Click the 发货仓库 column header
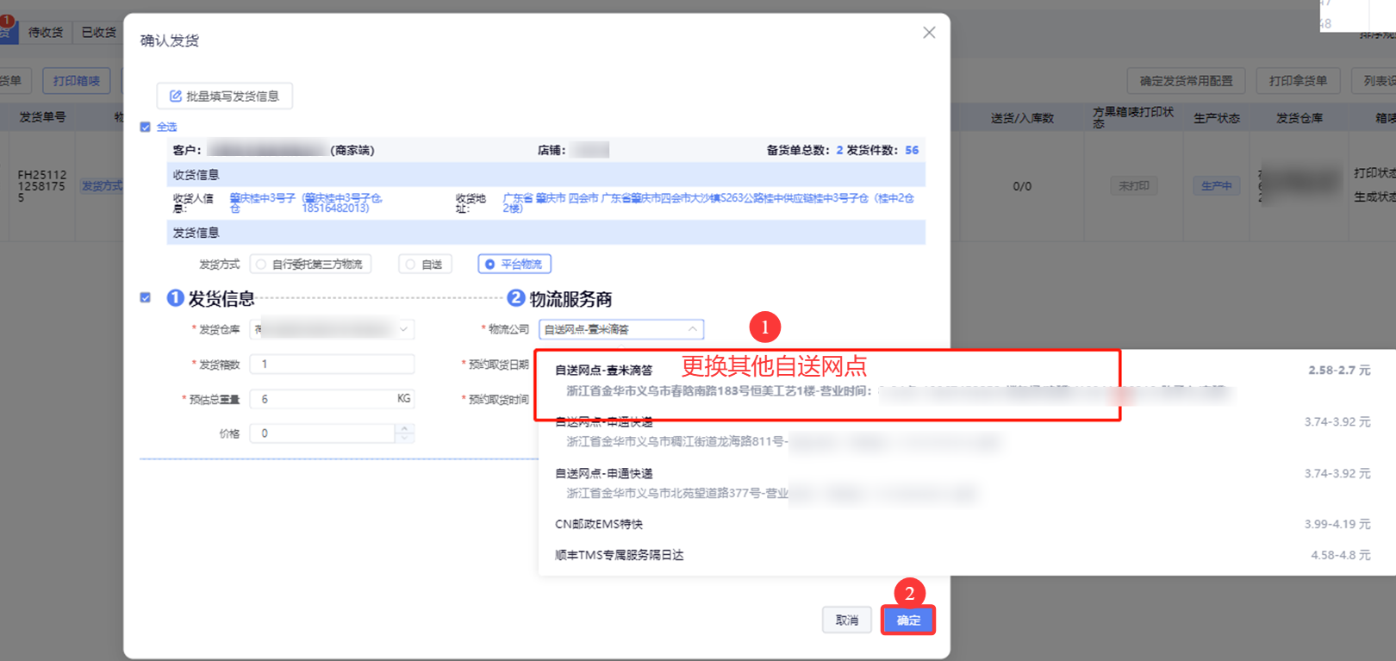The height and width of the screenshot is (661, 1396). click(x=1299, y=118)
